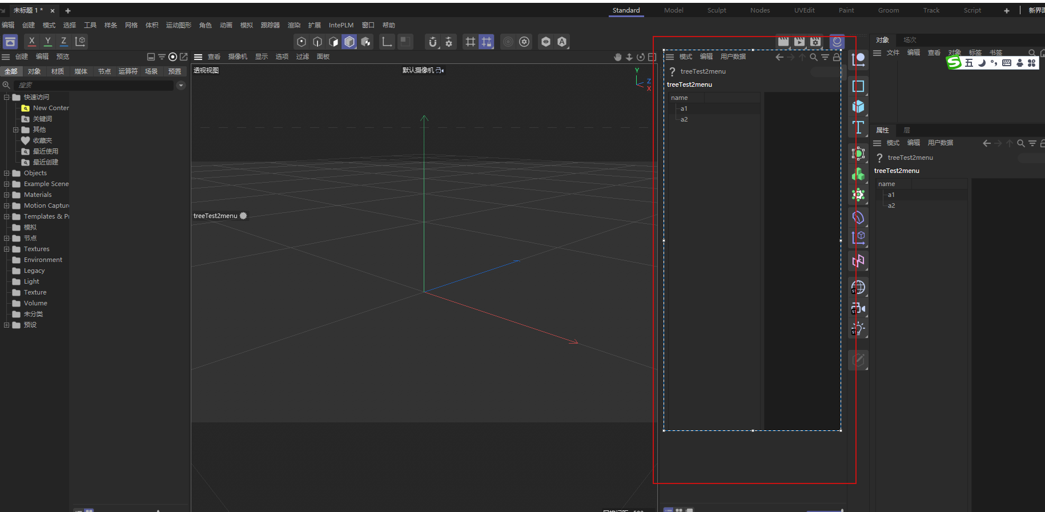Viewport: 1045px width, 512px height.
Task: Select the a2 tree item in attributes
Action: pos(891,205)
